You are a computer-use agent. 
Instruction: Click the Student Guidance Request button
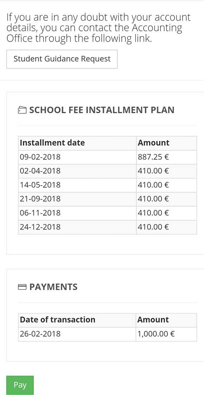coord(62,59)
